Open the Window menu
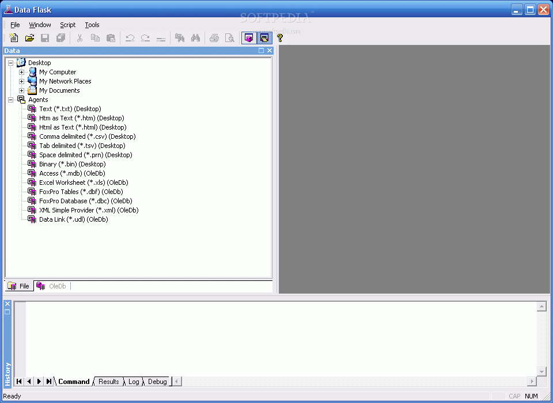 pos(40,25)
